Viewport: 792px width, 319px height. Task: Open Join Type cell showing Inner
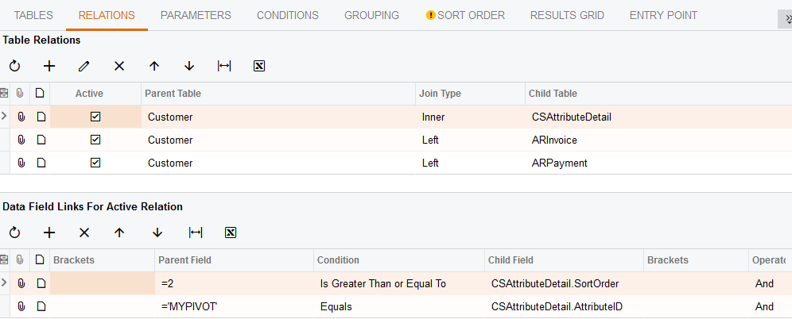click(x=469, y=117)
